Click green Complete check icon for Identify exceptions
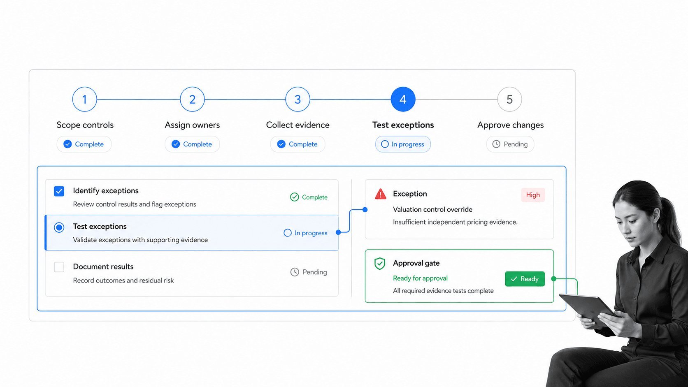The image size is (688, 387). [294, 197]
